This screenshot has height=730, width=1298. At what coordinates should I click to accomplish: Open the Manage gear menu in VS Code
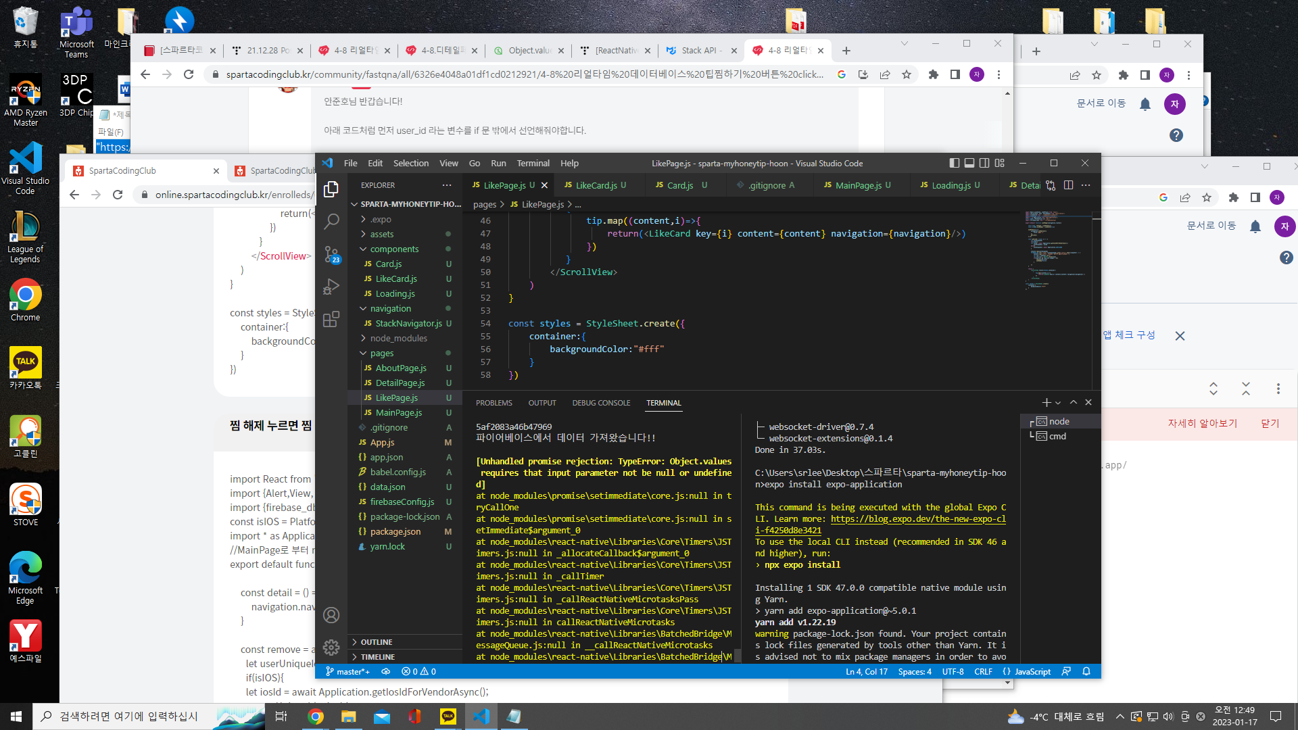click(x=331, y=648)
